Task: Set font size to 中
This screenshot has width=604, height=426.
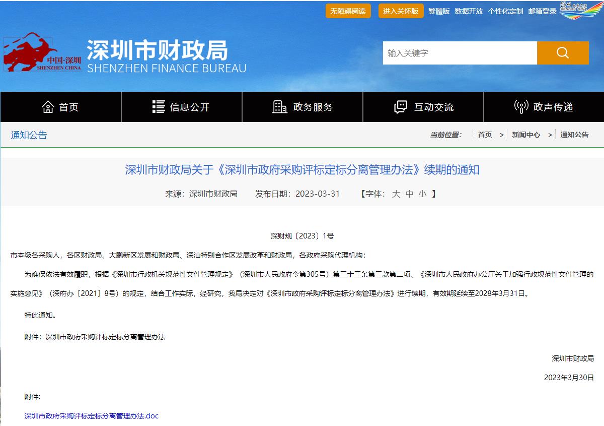Action: tap(409, 194)
